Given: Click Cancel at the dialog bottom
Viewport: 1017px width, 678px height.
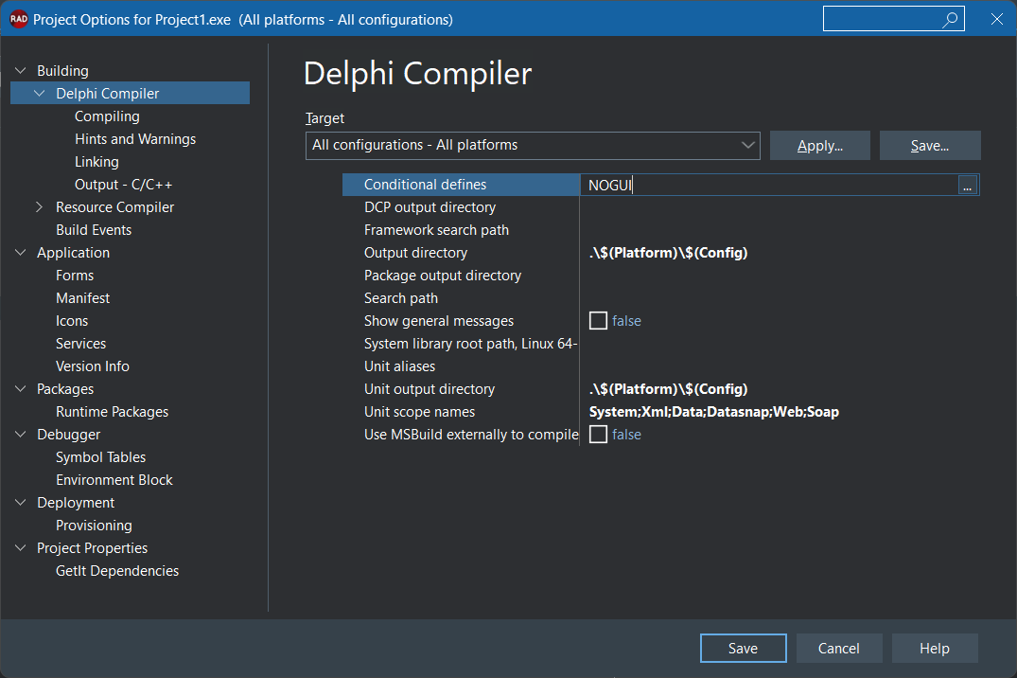Looking at the screenshot, I should click(838, 648).
